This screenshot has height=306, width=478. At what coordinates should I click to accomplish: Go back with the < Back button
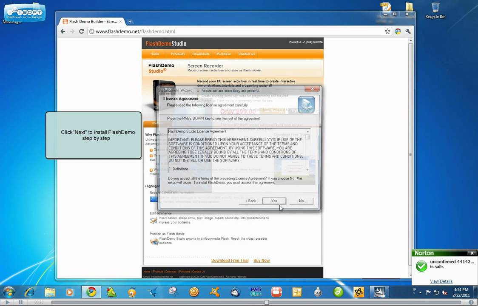tap(250, 201)
